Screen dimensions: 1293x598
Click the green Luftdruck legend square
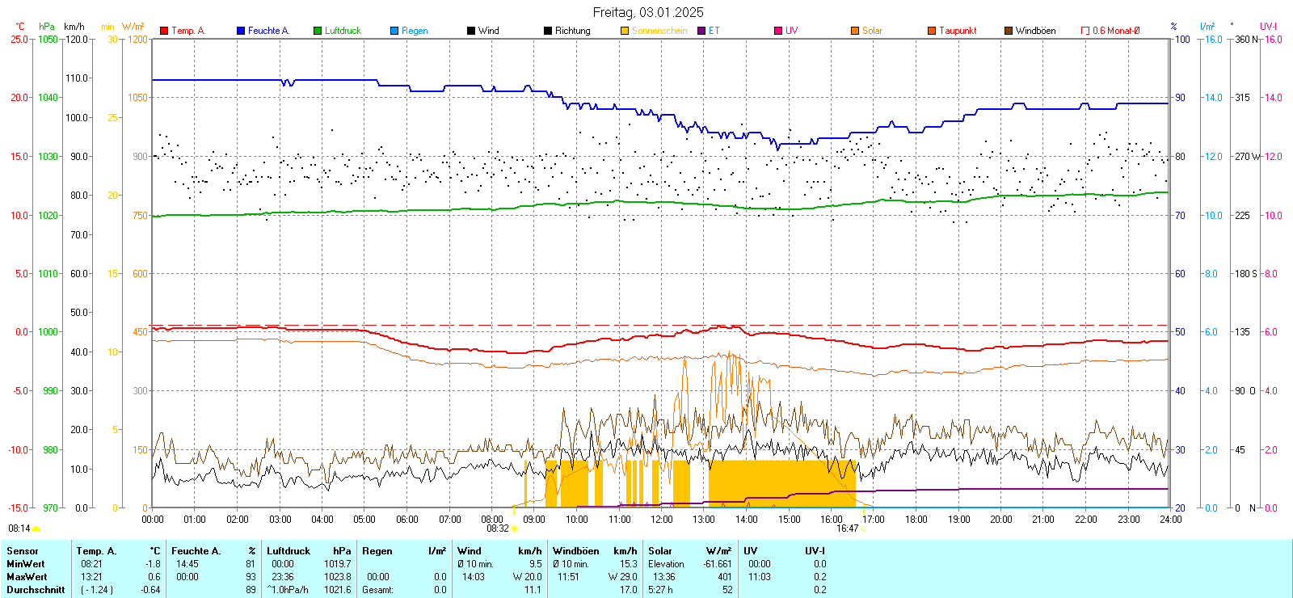click(x=318, y=31)
